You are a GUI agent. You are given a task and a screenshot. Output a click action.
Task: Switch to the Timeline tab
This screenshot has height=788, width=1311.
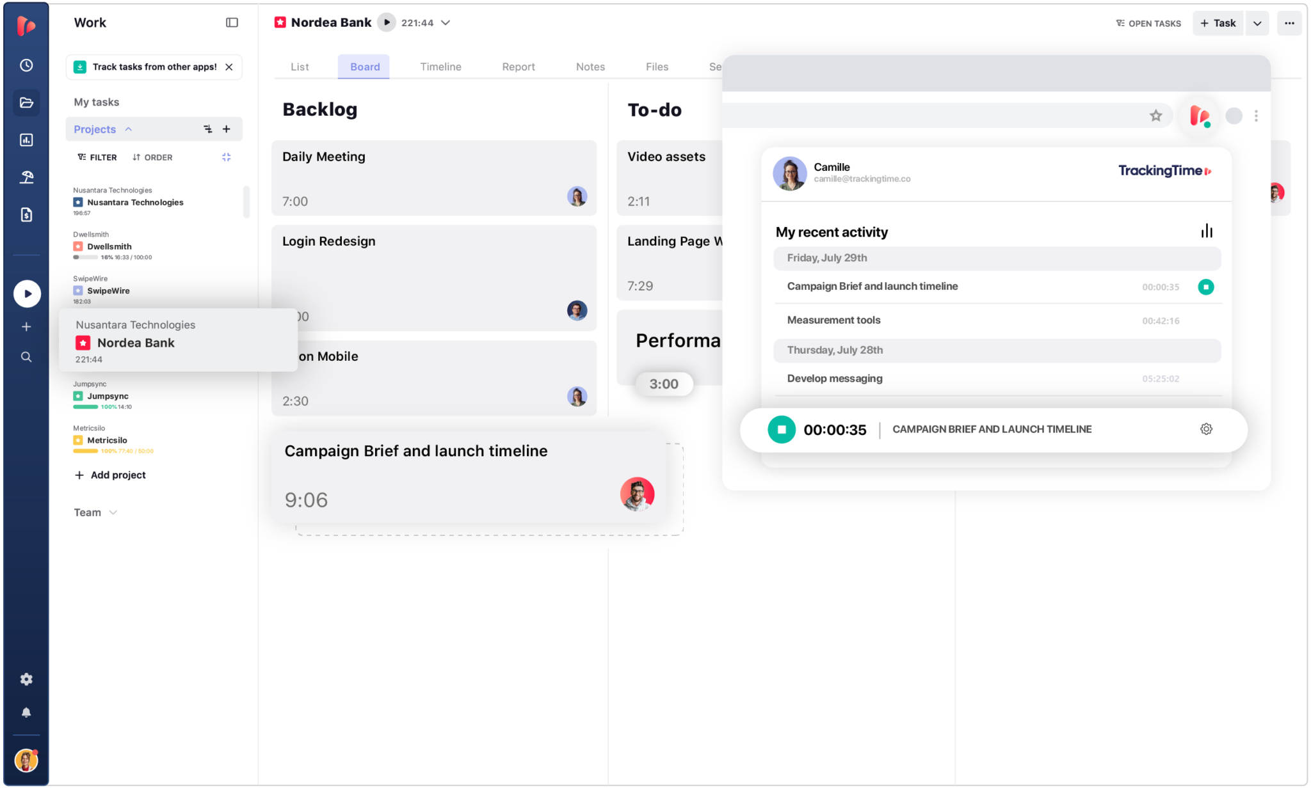440,67
